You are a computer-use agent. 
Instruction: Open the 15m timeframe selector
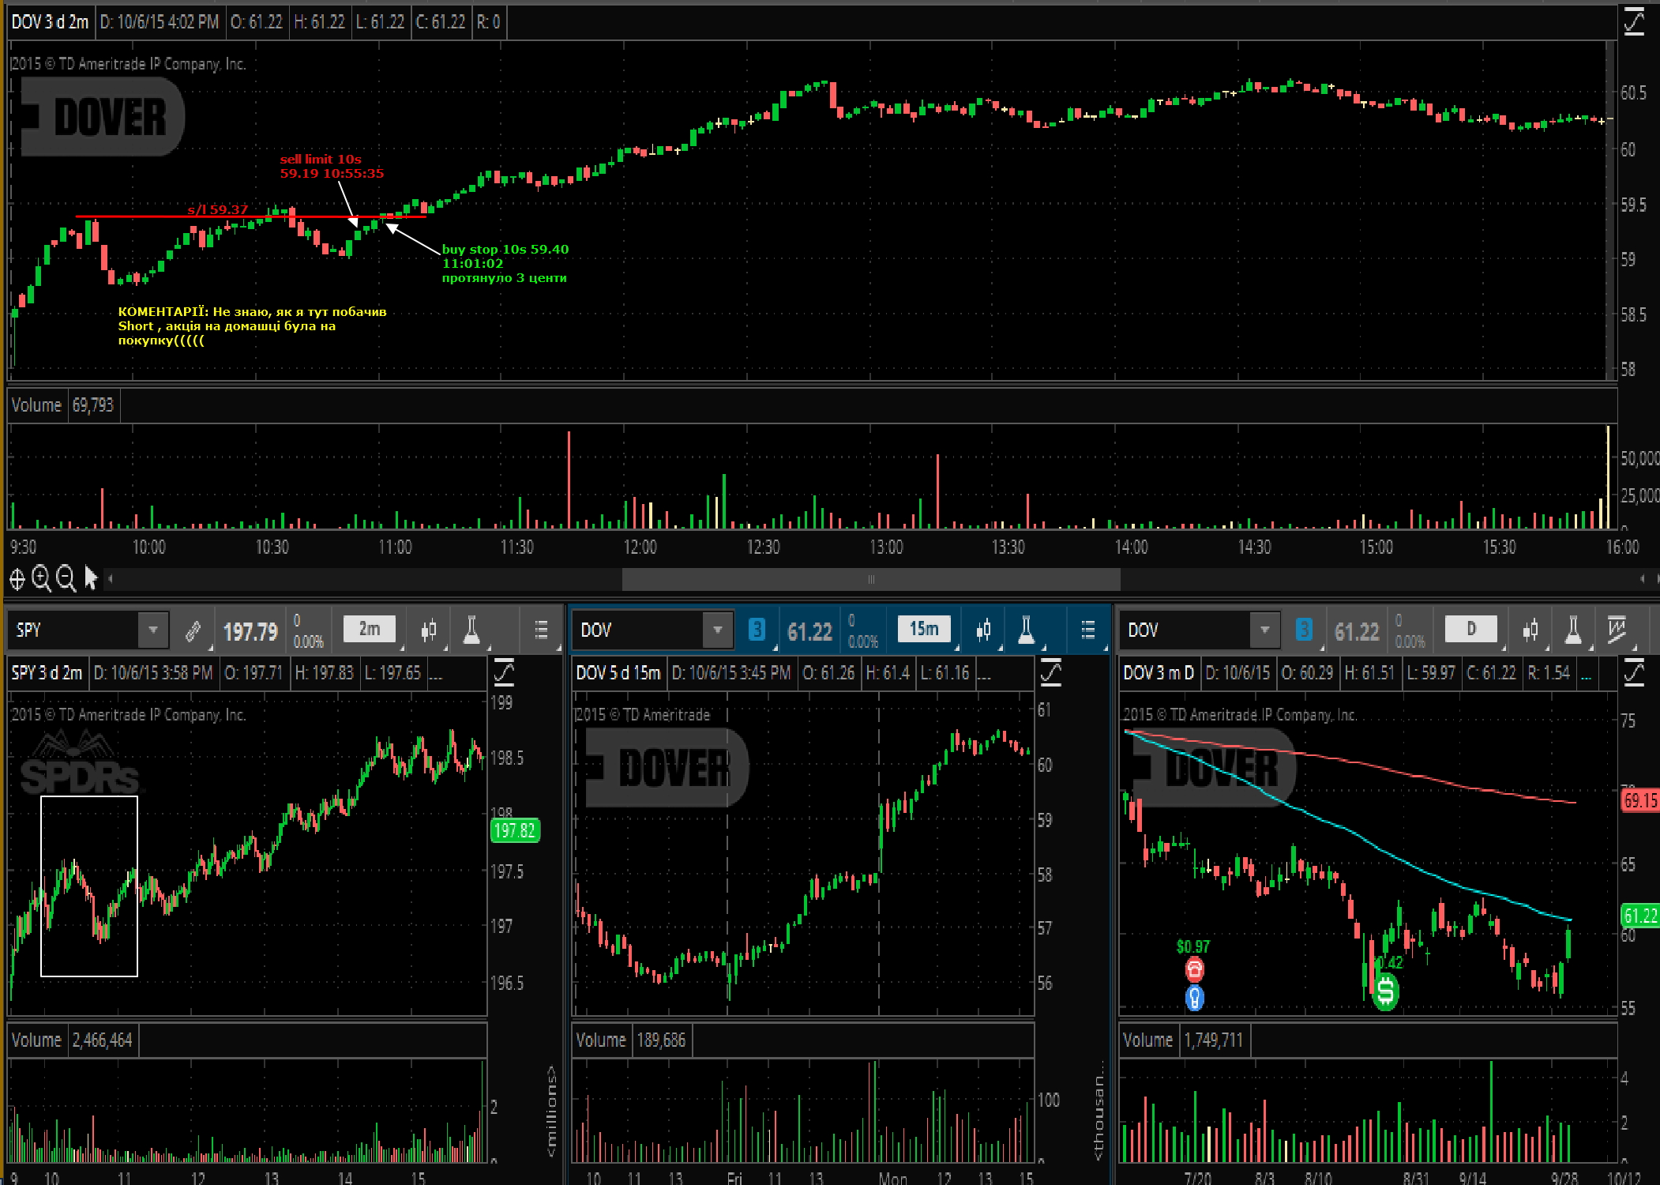(x=923, y=629)
